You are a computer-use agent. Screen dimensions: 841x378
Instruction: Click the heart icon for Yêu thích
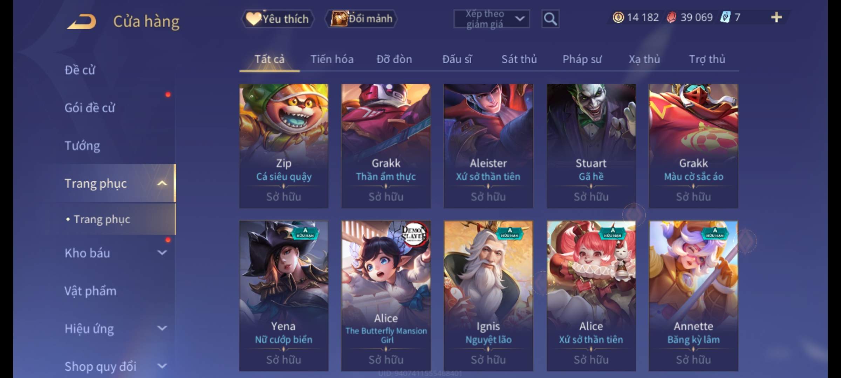coord(253,18)
